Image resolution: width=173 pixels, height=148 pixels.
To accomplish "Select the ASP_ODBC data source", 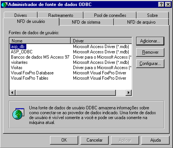I will 22,52.
